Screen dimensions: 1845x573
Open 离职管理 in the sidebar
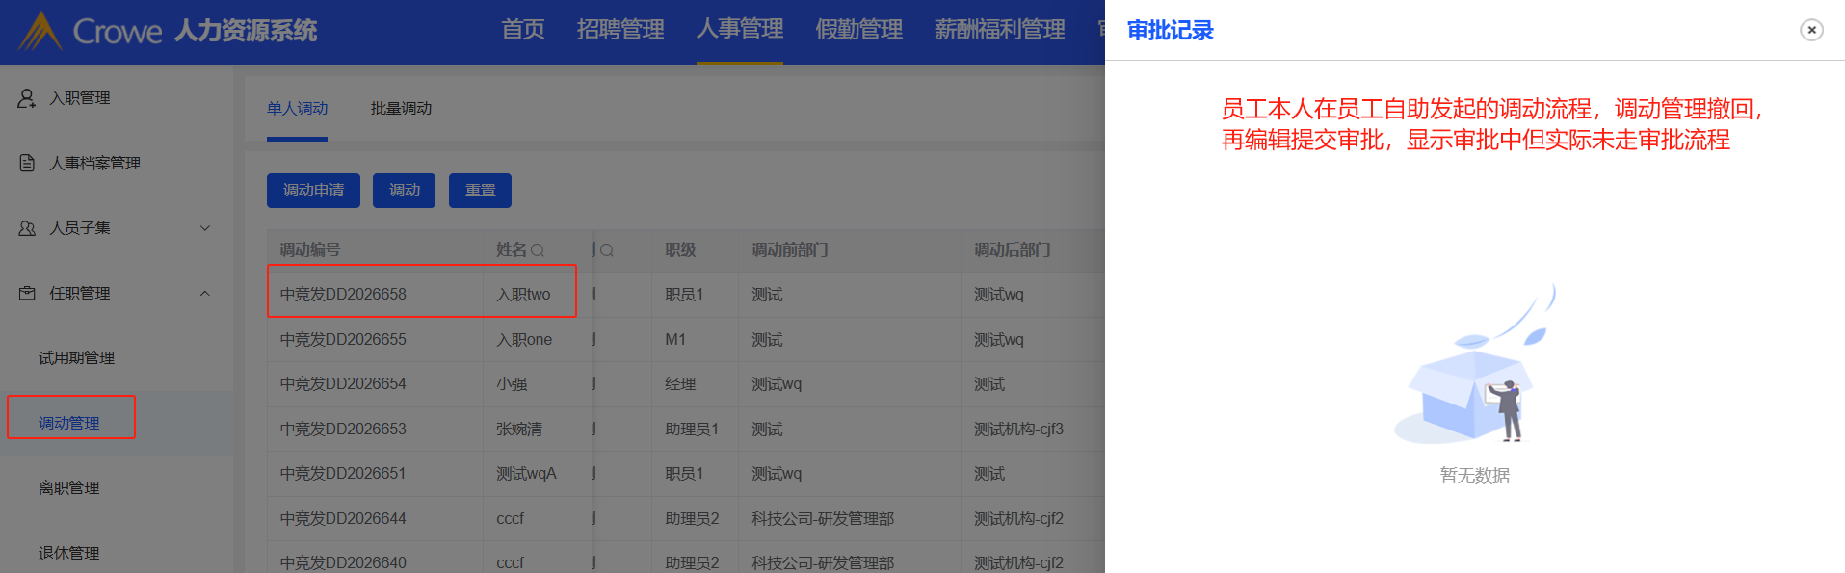click(69, 488)
